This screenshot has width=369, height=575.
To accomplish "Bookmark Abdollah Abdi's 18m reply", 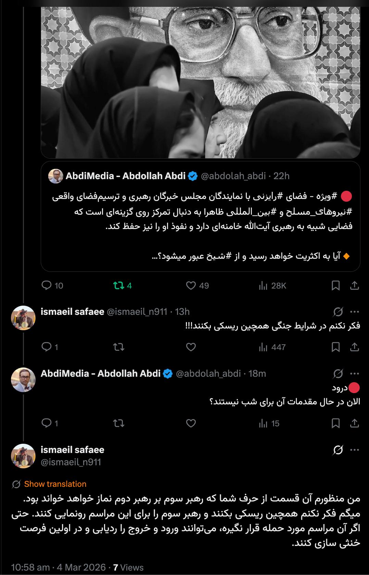I will click(x=335, y=423).
